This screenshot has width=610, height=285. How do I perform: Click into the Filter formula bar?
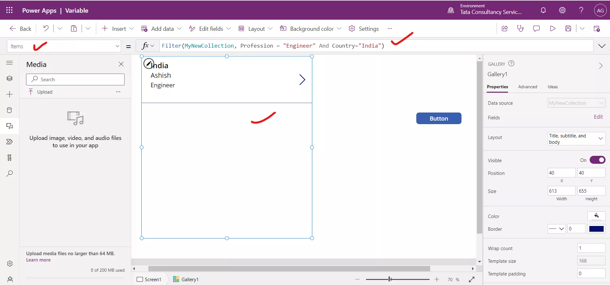pos(376,46)
